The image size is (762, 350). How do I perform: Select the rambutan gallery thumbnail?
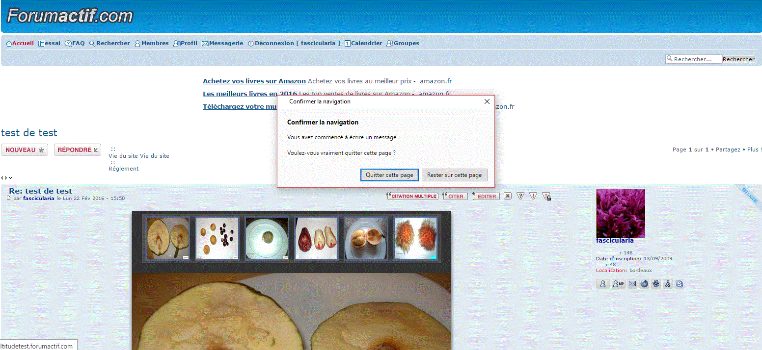click(415, 238)
